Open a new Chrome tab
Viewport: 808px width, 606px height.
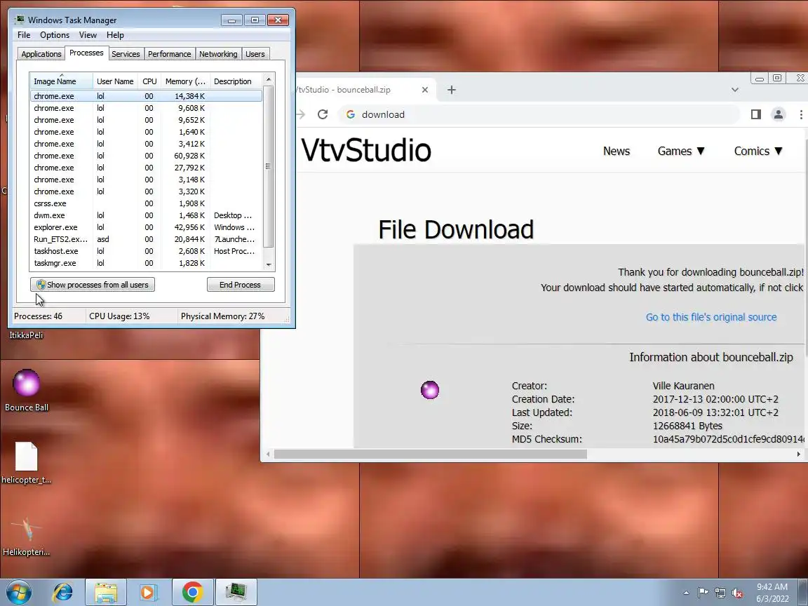452,90
